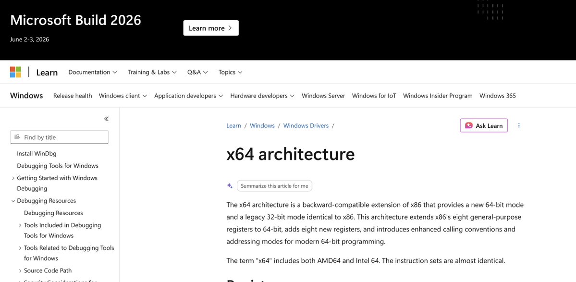Screen dimensions: 576x282
Task: Expand the Windows client menu
Action: [123, 96]
